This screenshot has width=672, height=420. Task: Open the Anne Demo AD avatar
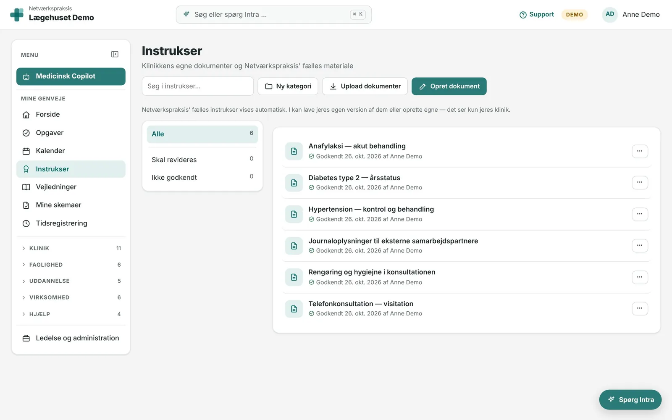[609, 14]
